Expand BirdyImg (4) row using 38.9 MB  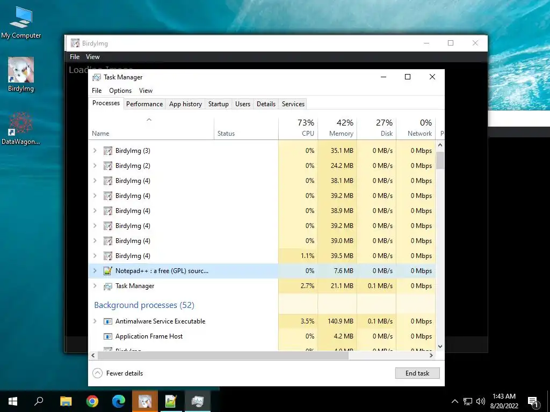click(95, 211)
